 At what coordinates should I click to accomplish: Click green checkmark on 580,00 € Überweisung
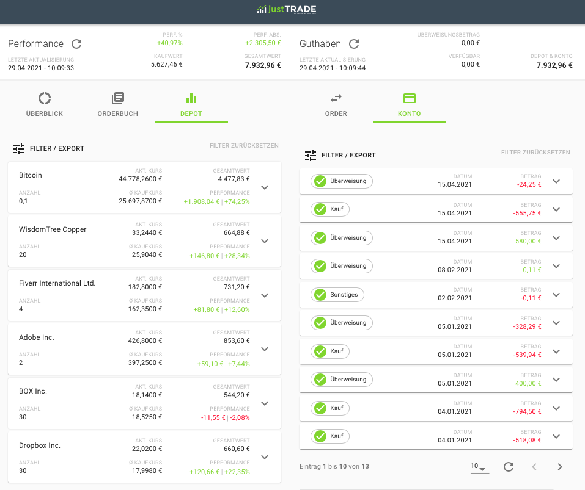pos(320,238)
